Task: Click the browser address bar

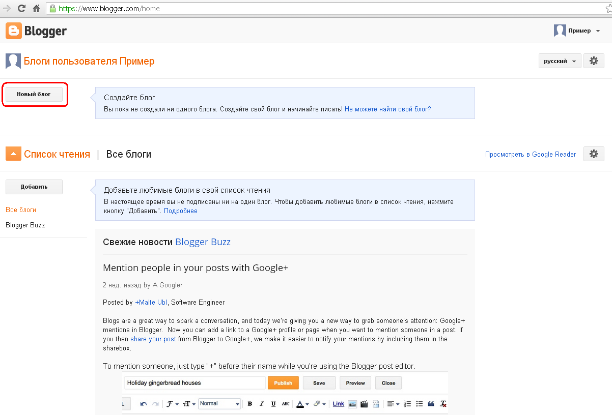Action: click(326, 8)
